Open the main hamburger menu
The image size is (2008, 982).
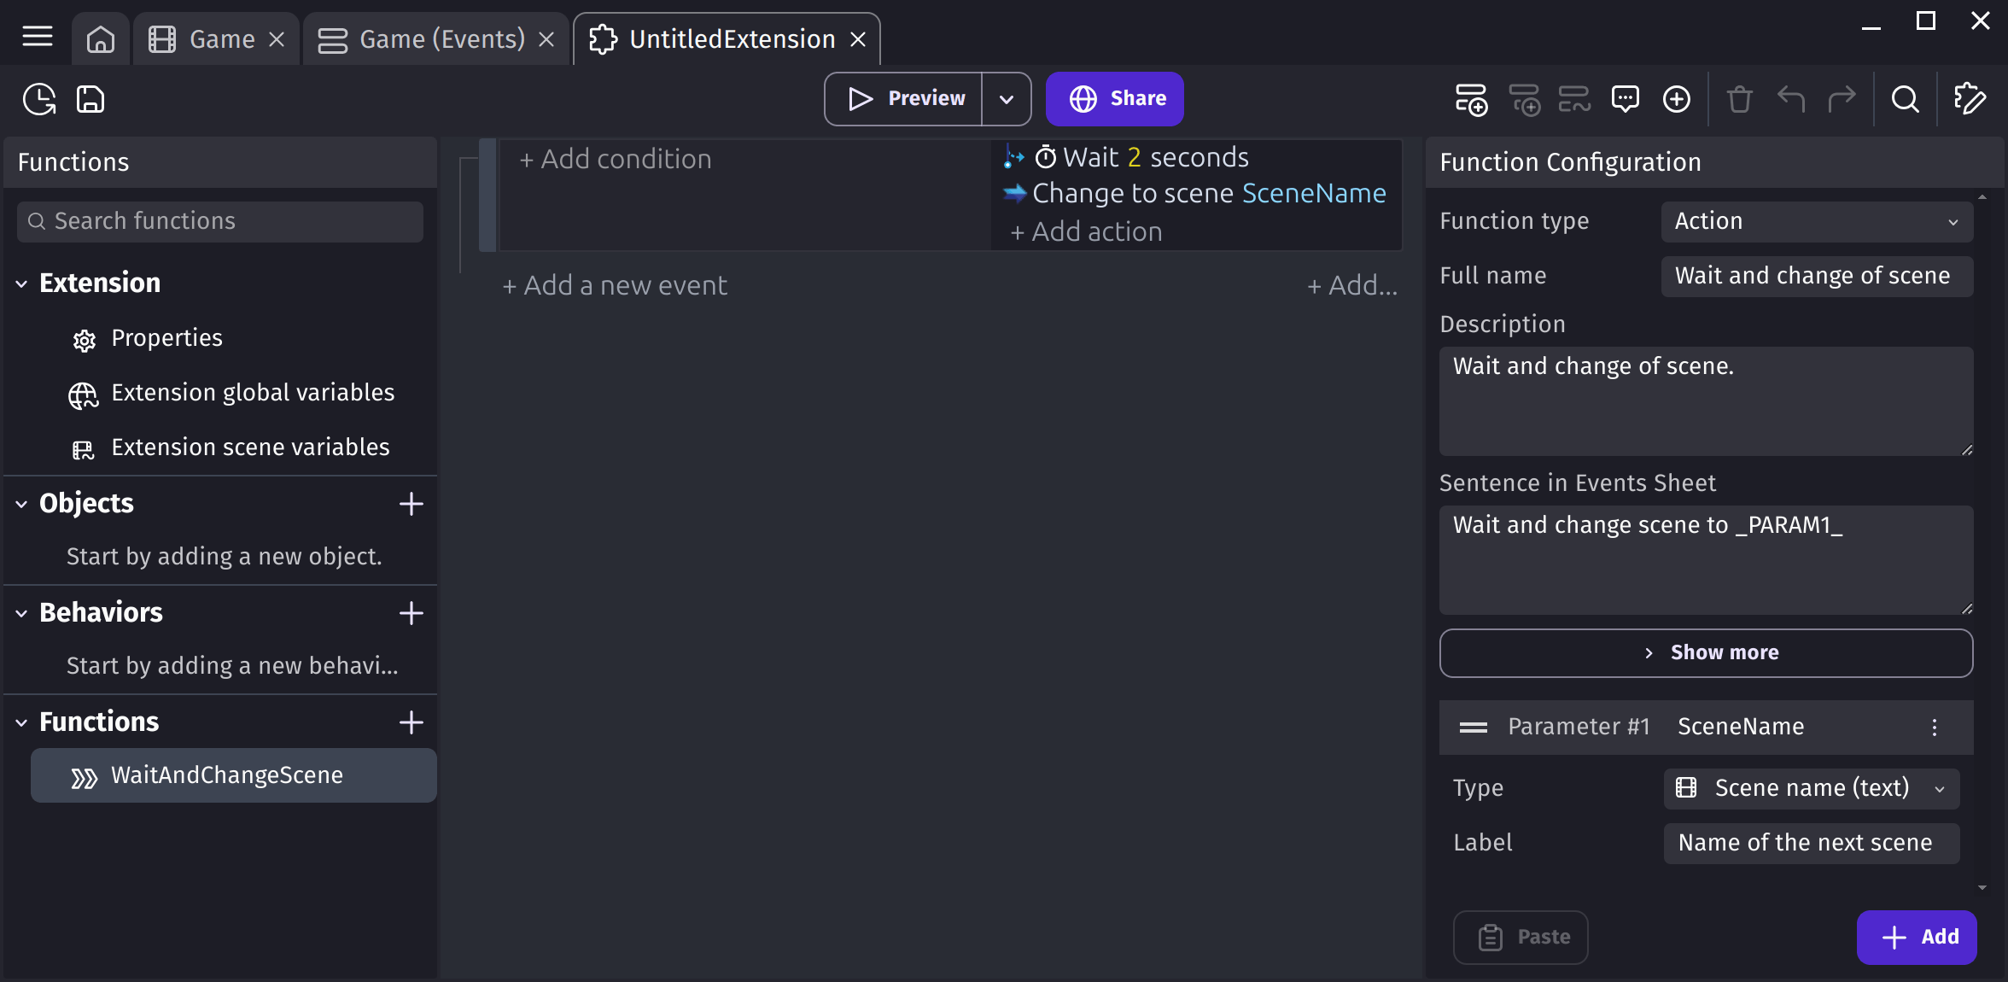38,37
